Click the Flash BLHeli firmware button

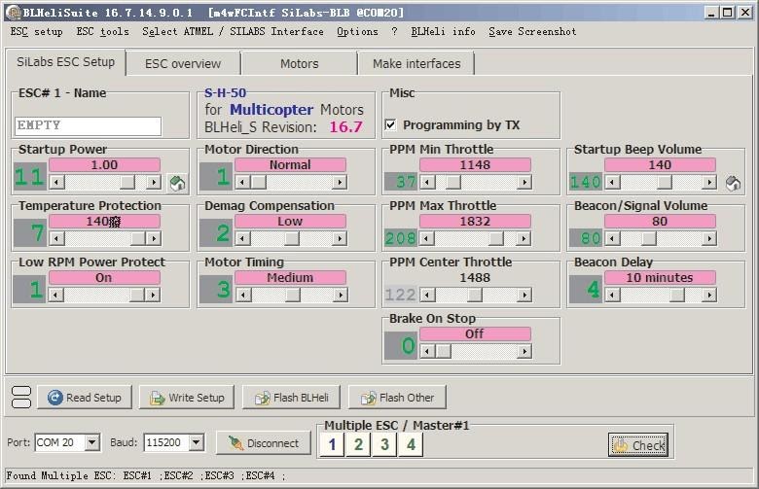click(x=291, y=398)
